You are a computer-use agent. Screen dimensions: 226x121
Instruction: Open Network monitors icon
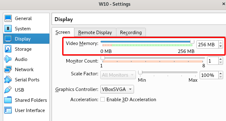(8, 69)
